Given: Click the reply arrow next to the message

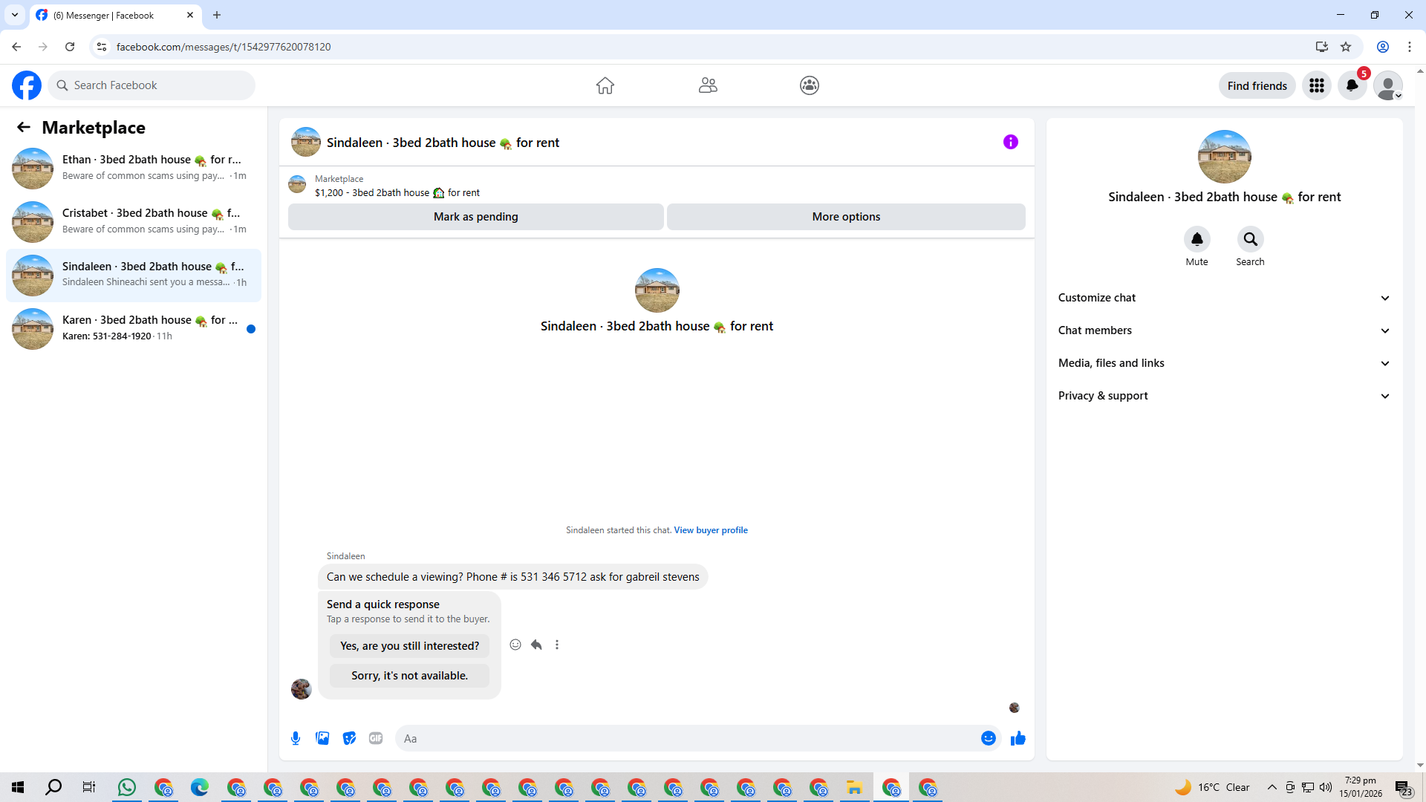Looking at the screenshot, I should pos(536,645).
